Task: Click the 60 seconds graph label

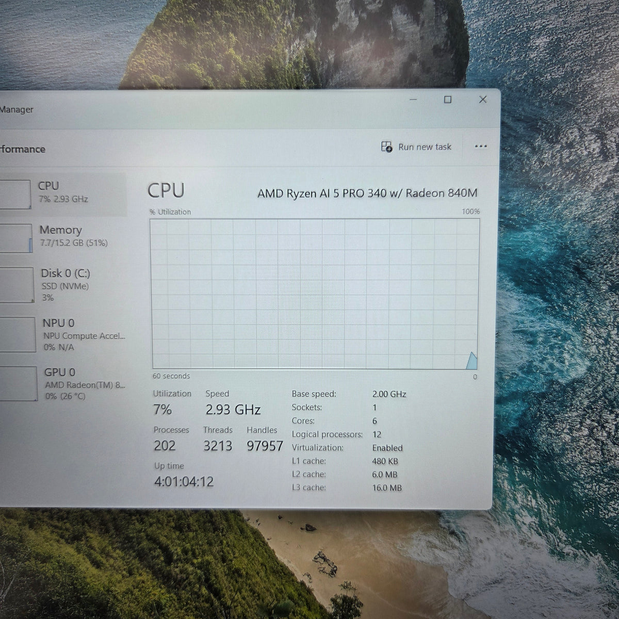Action: click(171, 376)
